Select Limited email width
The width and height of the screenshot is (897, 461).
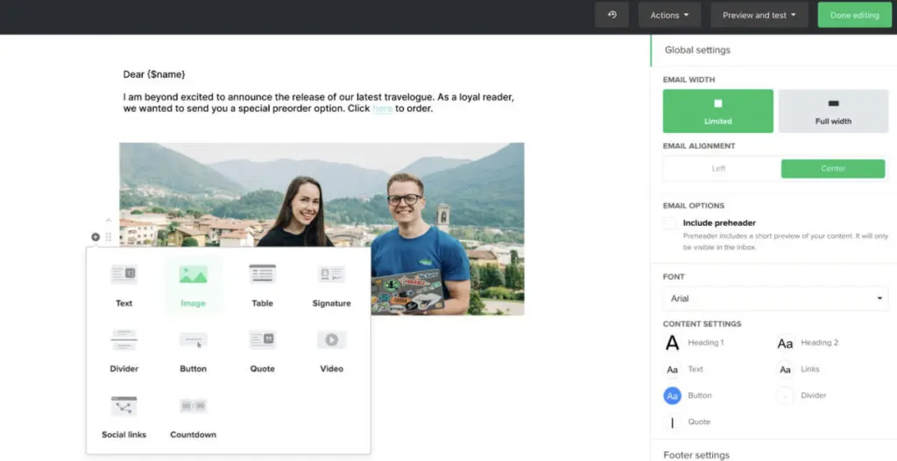point(718,111)
